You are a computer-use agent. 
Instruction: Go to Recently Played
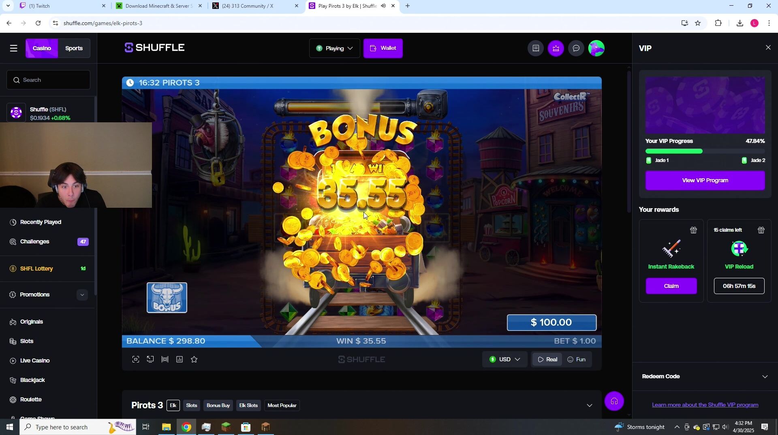pos(41,222)
